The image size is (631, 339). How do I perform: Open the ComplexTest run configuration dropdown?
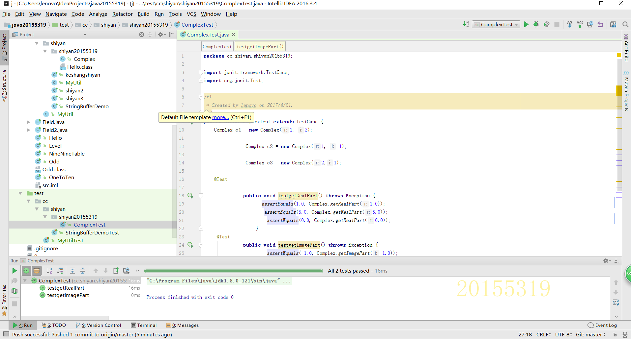[x=496, y=24]
